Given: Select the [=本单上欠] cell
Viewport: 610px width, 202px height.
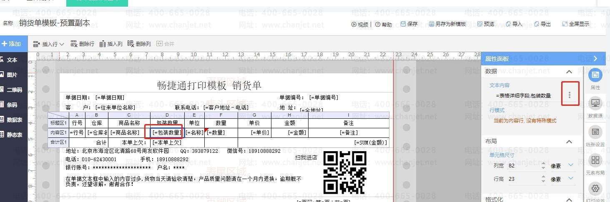Looking at the screenshot, I should [x=167, y=142].
